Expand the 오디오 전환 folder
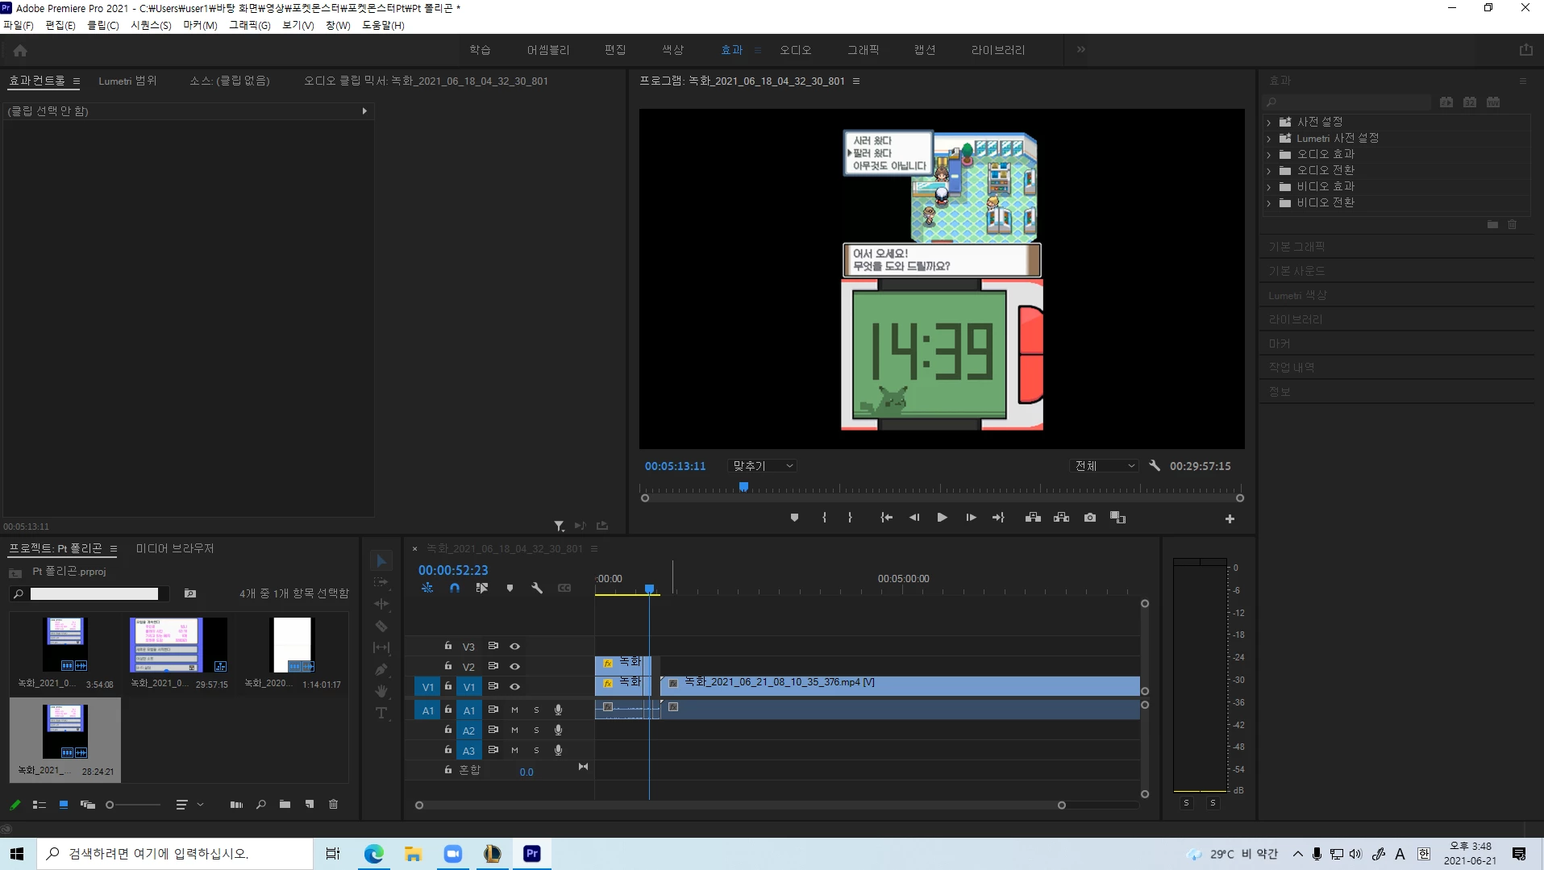This screenshot has height=870, width=1544. 1269,170
